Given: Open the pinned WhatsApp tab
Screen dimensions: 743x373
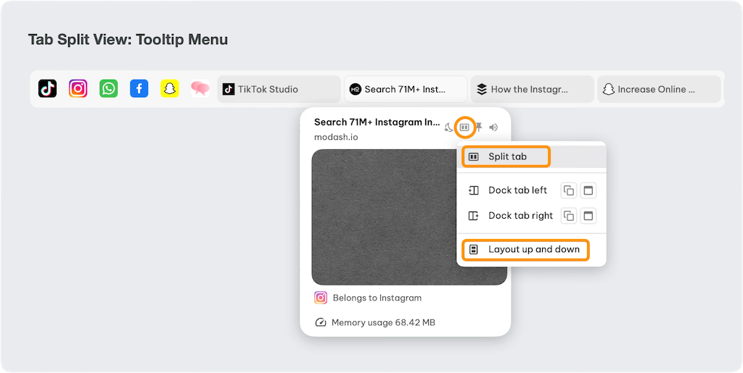Looking at the screenshot, I should coord(109,88).
